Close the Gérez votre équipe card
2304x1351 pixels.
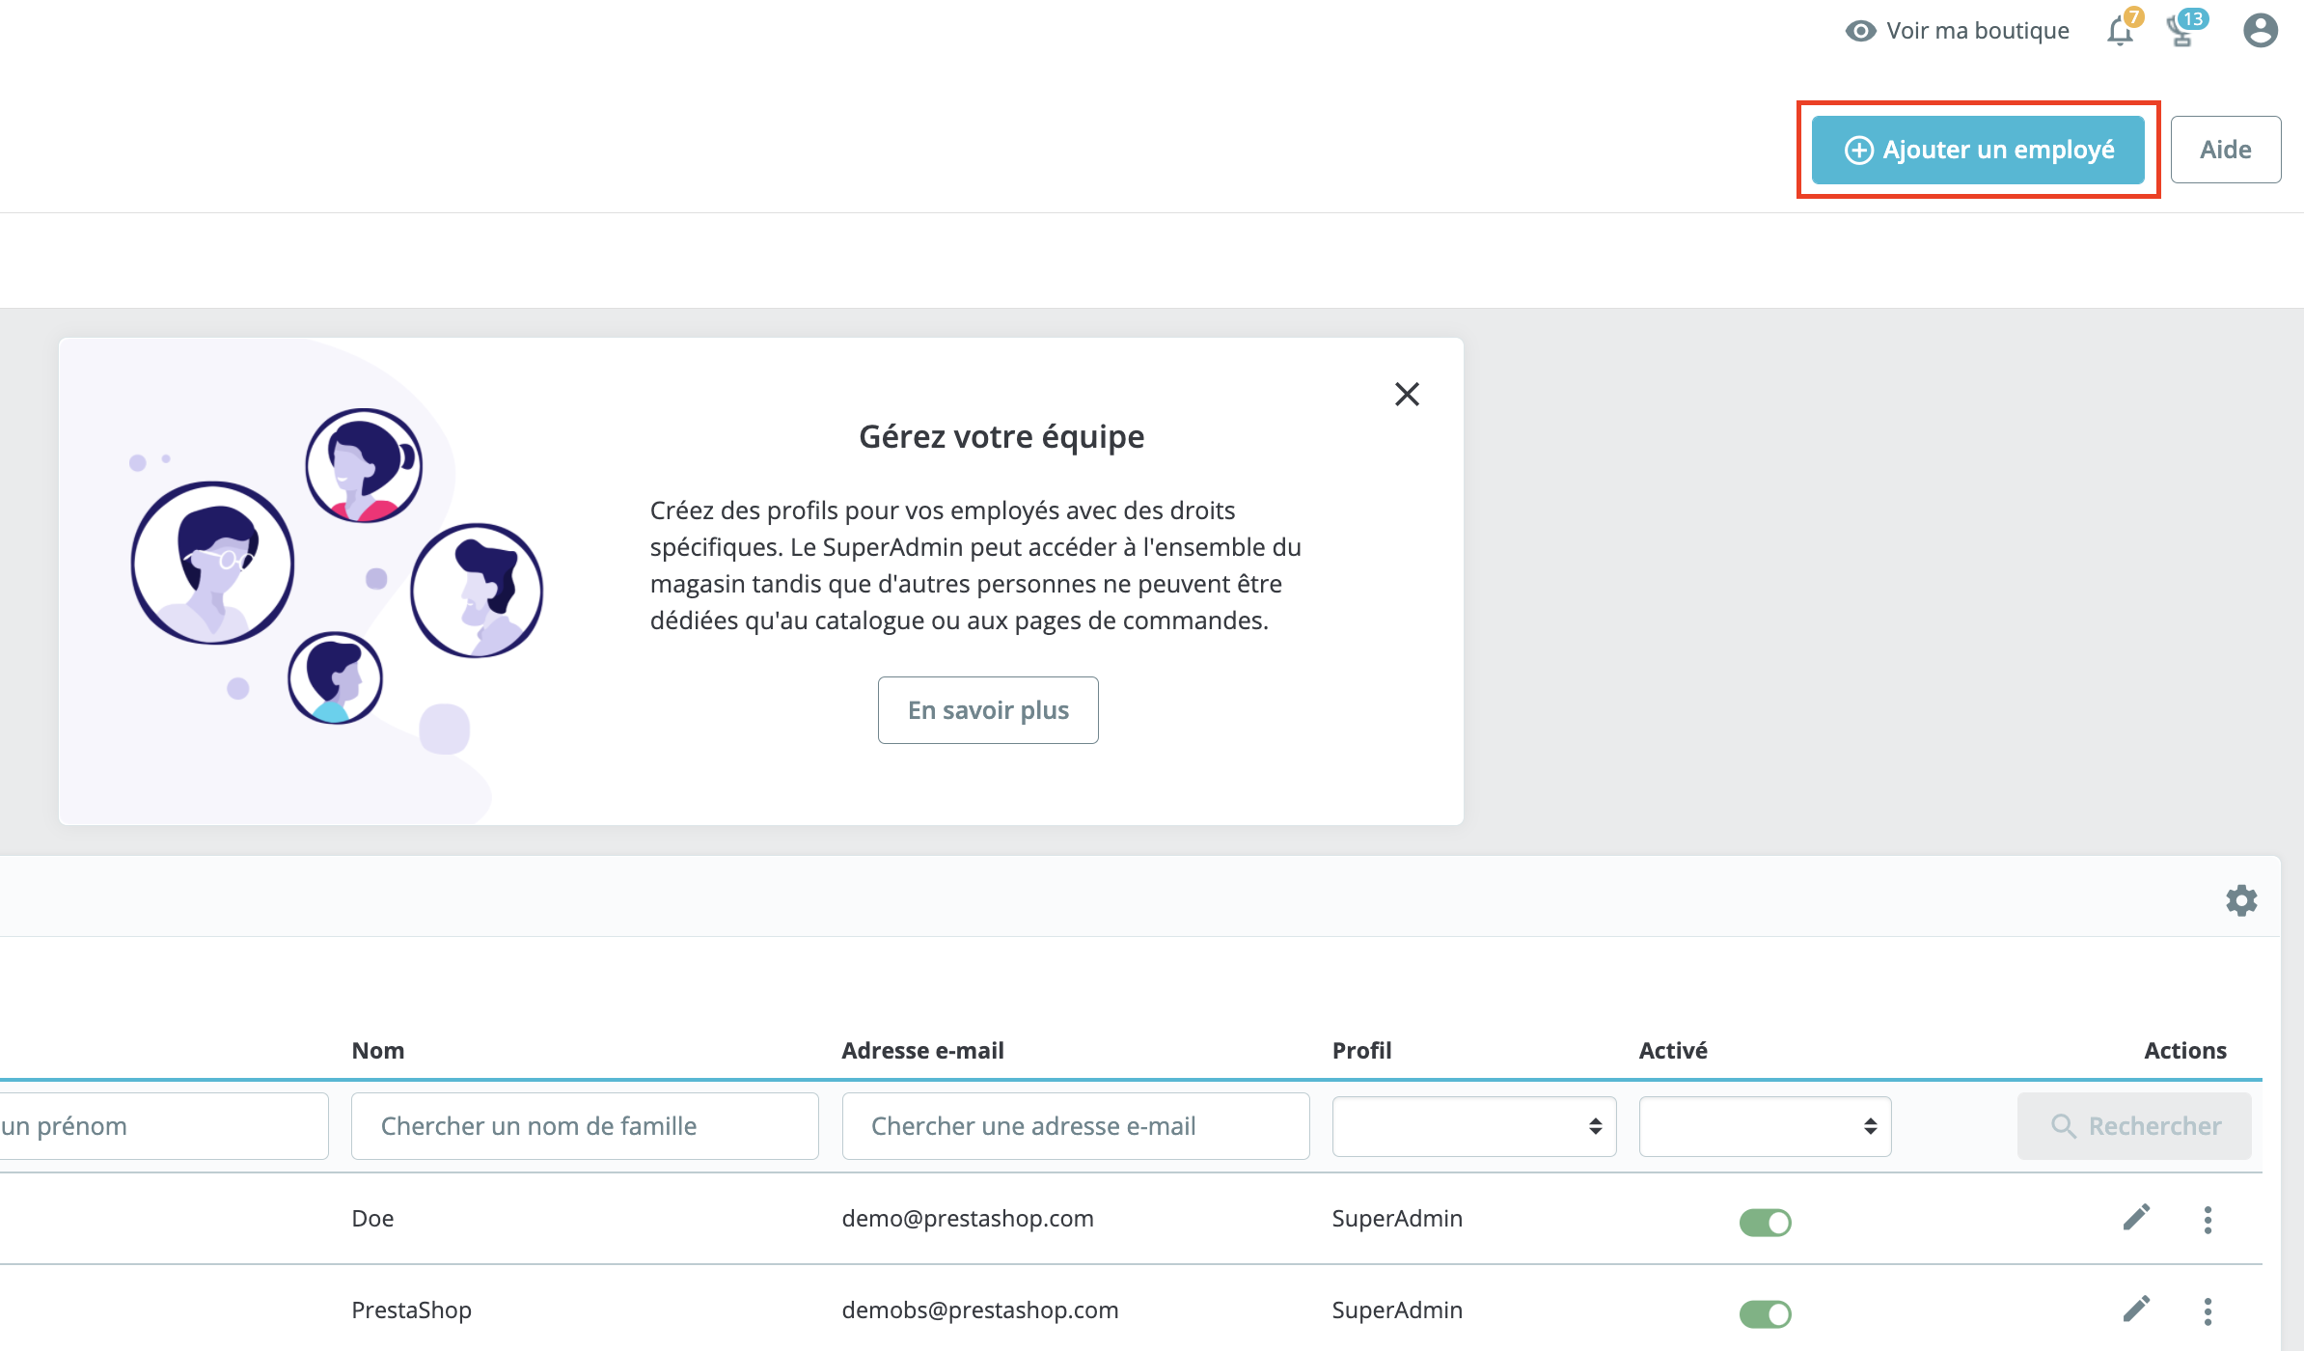coord(1407,394)
